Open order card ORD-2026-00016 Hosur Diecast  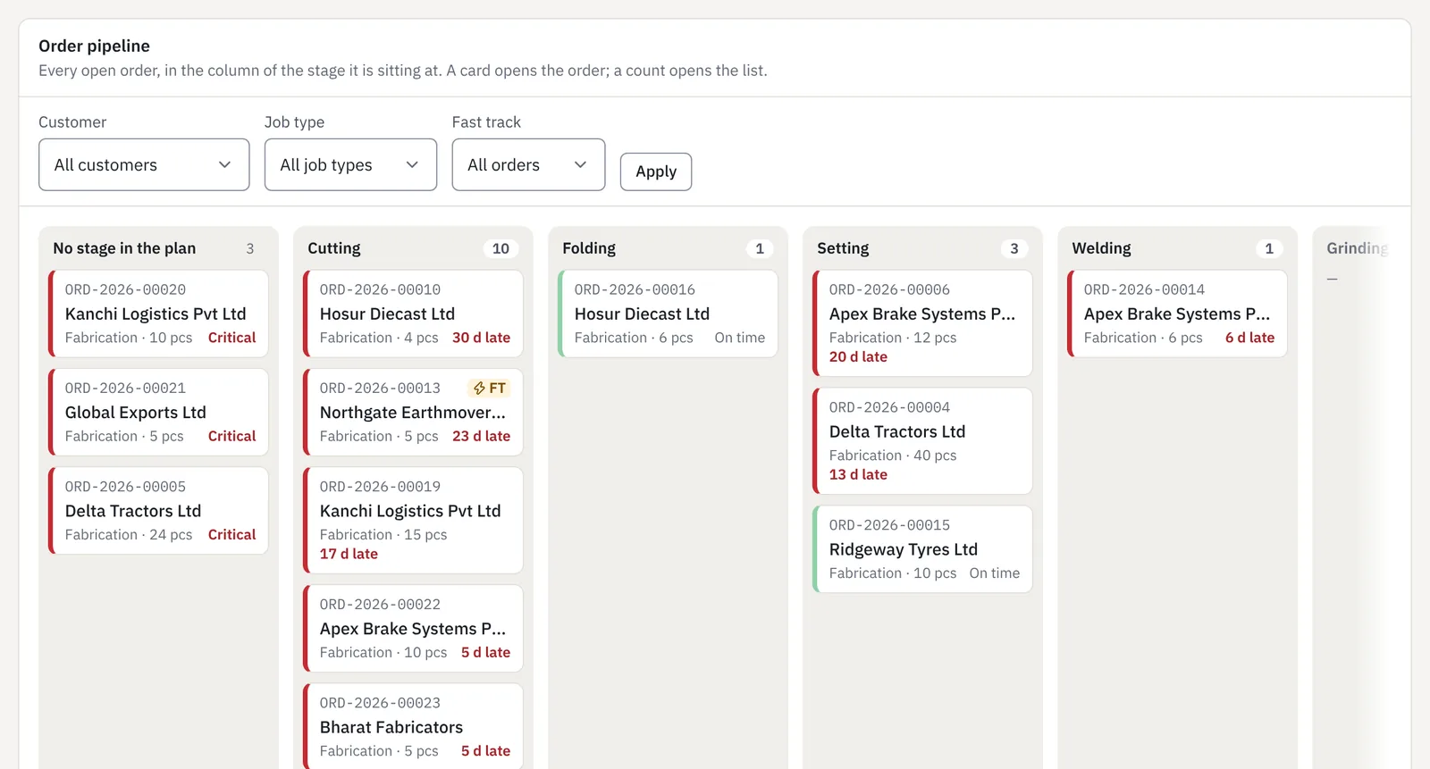click(x=668, y=313)
